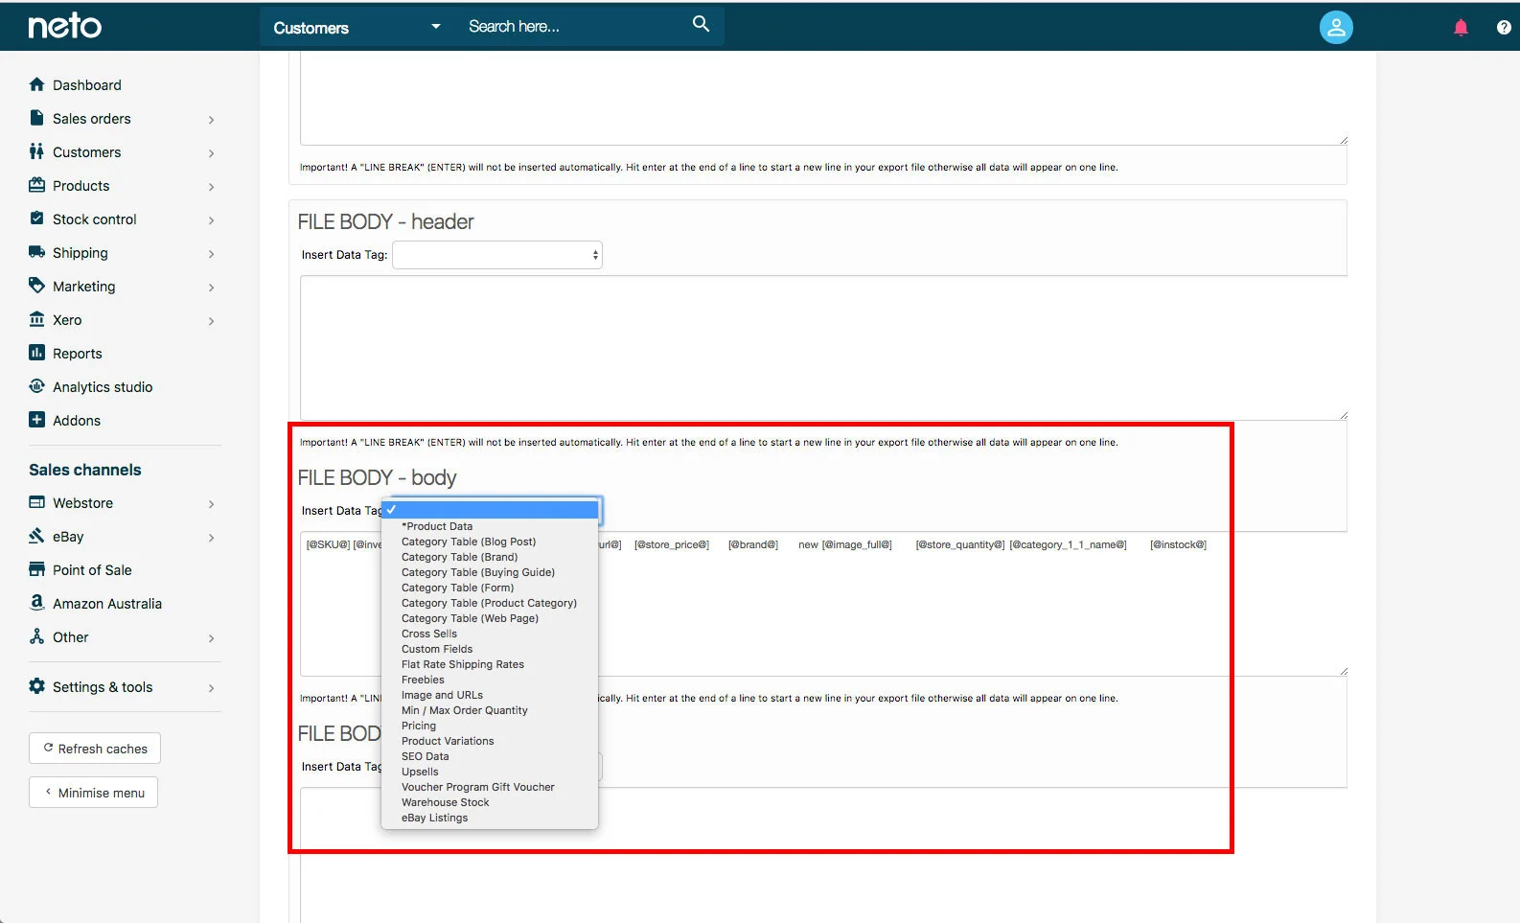Screen dimensions: 1520x923
Task: Click the Analytics studio icon
Action: point(36,386)
